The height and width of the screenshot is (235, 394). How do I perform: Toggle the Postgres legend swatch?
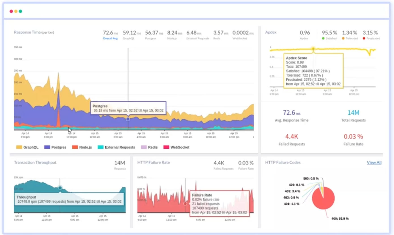point(47,147)
